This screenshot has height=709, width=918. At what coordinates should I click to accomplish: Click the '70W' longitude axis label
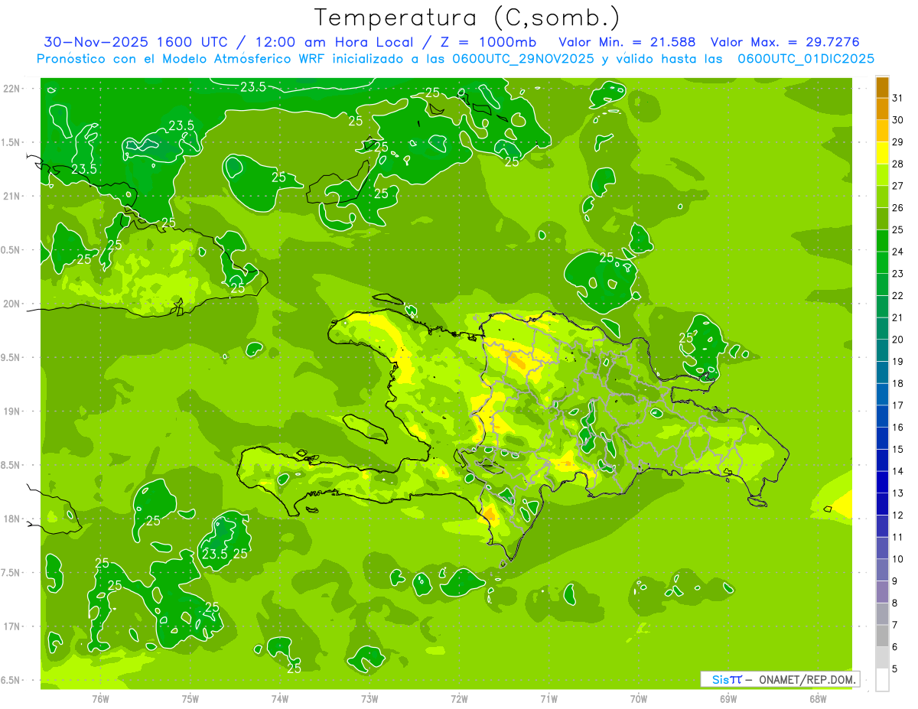639,698
